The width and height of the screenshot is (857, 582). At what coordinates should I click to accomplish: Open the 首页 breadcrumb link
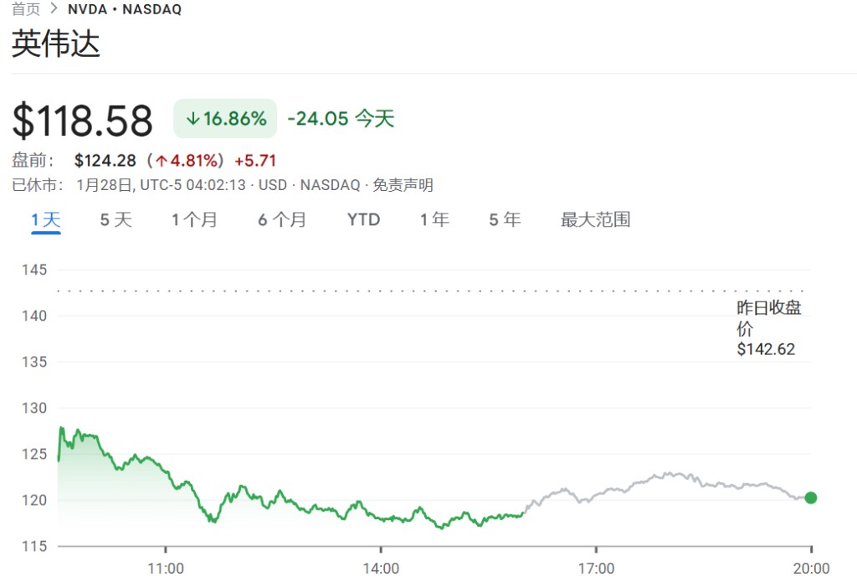26,8
